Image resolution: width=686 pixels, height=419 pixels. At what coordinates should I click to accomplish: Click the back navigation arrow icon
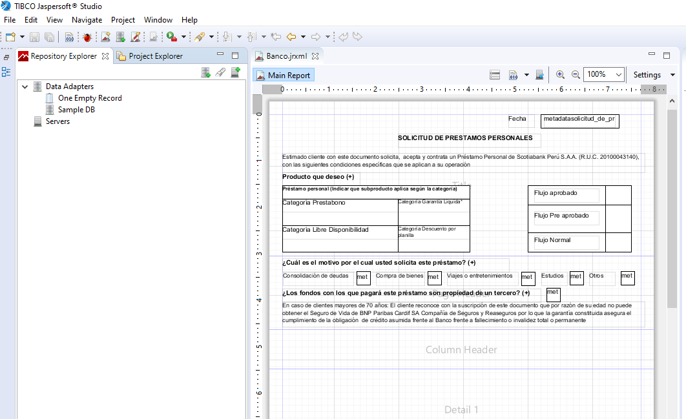point(291,37)
